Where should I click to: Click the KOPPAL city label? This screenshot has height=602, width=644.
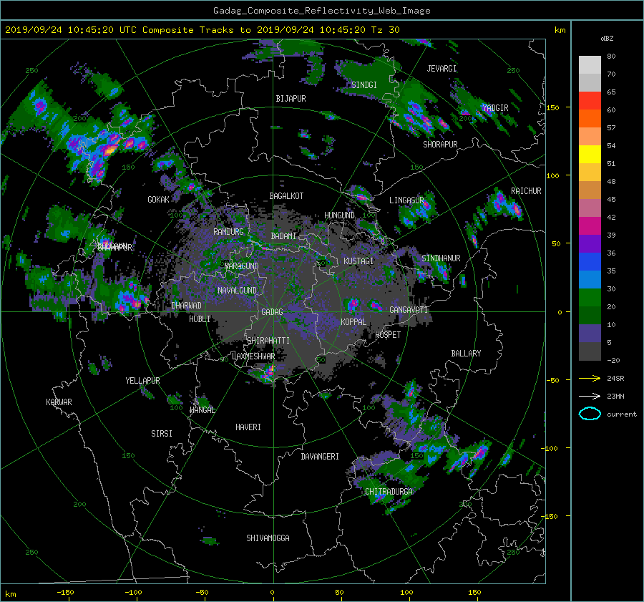click(x=353, y=322)
